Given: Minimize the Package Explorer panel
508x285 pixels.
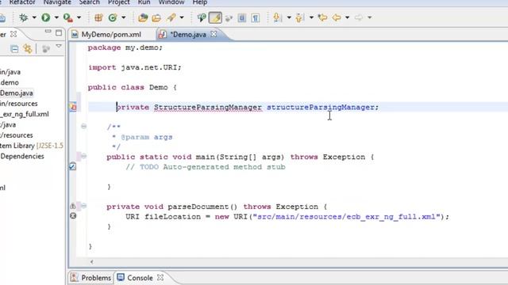Looking at the screenshot, I should click(x=48, y=32).
